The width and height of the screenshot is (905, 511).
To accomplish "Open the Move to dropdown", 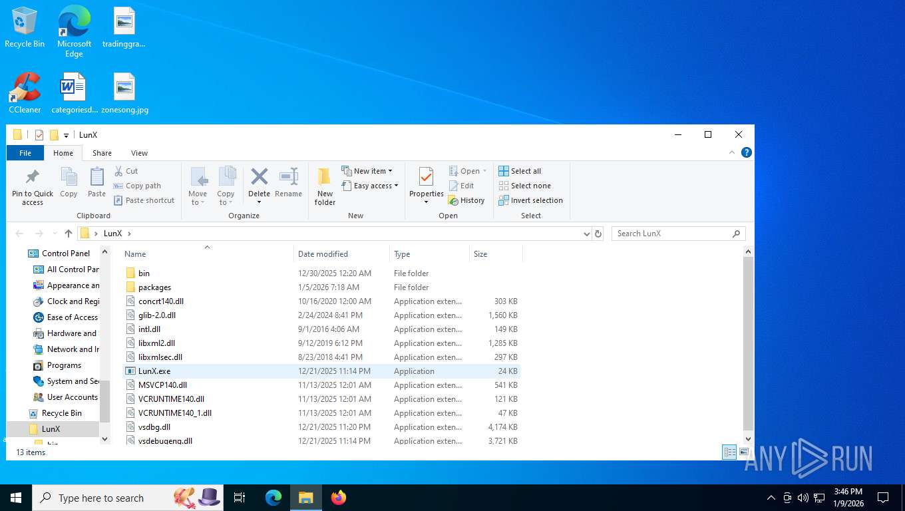I will pos(198,186).
